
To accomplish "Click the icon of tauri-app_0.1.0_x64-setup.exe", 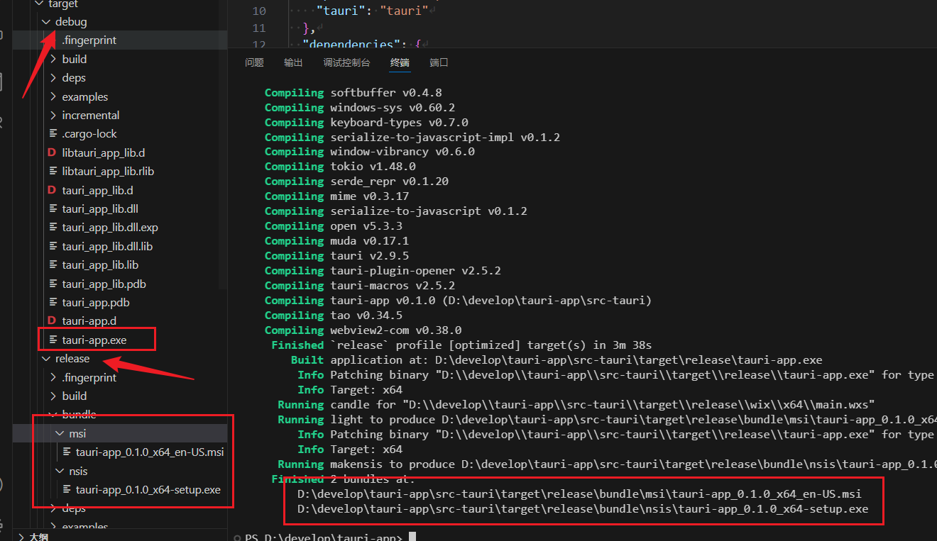I will (x=67, y=489).
